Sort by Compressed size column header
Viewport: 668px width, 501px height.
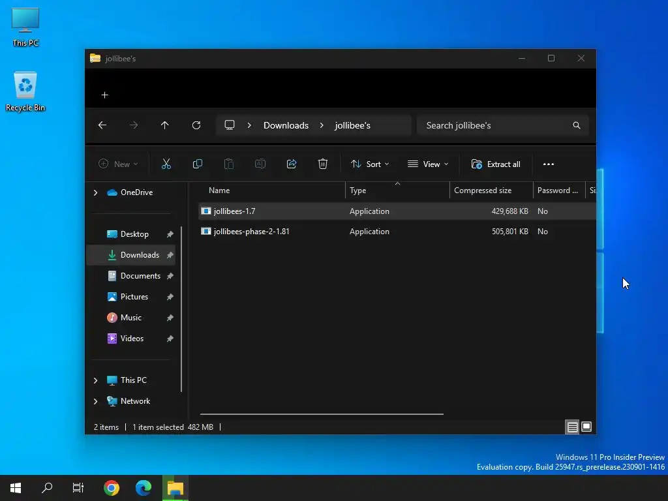(x=491, y=190)
